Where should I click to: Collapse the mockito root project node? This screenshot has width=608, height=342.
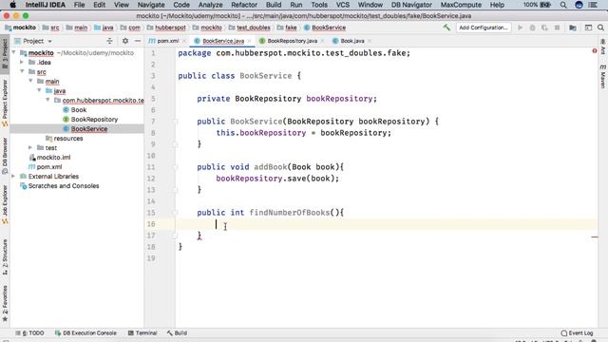tap(14, 52)
